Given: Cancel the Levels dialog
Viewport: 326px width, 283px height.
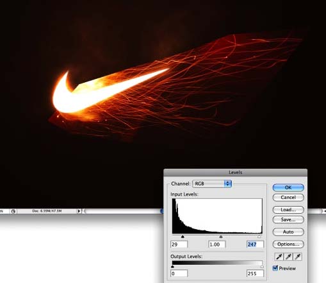Looking at the screenshot, I should 288,198.
